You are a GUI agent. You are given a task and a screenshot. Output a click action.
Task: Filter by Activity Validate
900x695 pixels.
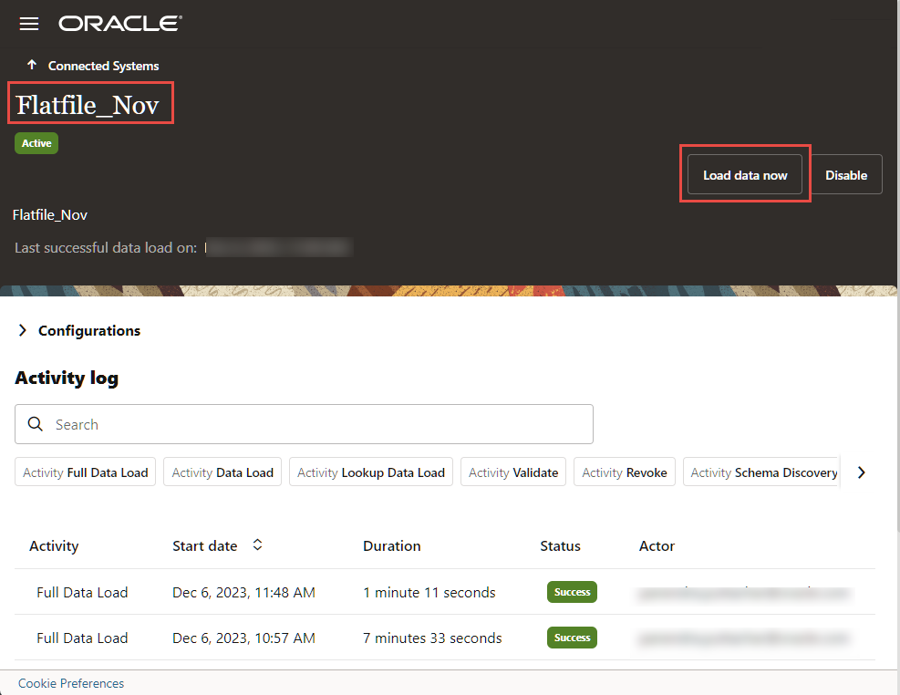(513, 472)
